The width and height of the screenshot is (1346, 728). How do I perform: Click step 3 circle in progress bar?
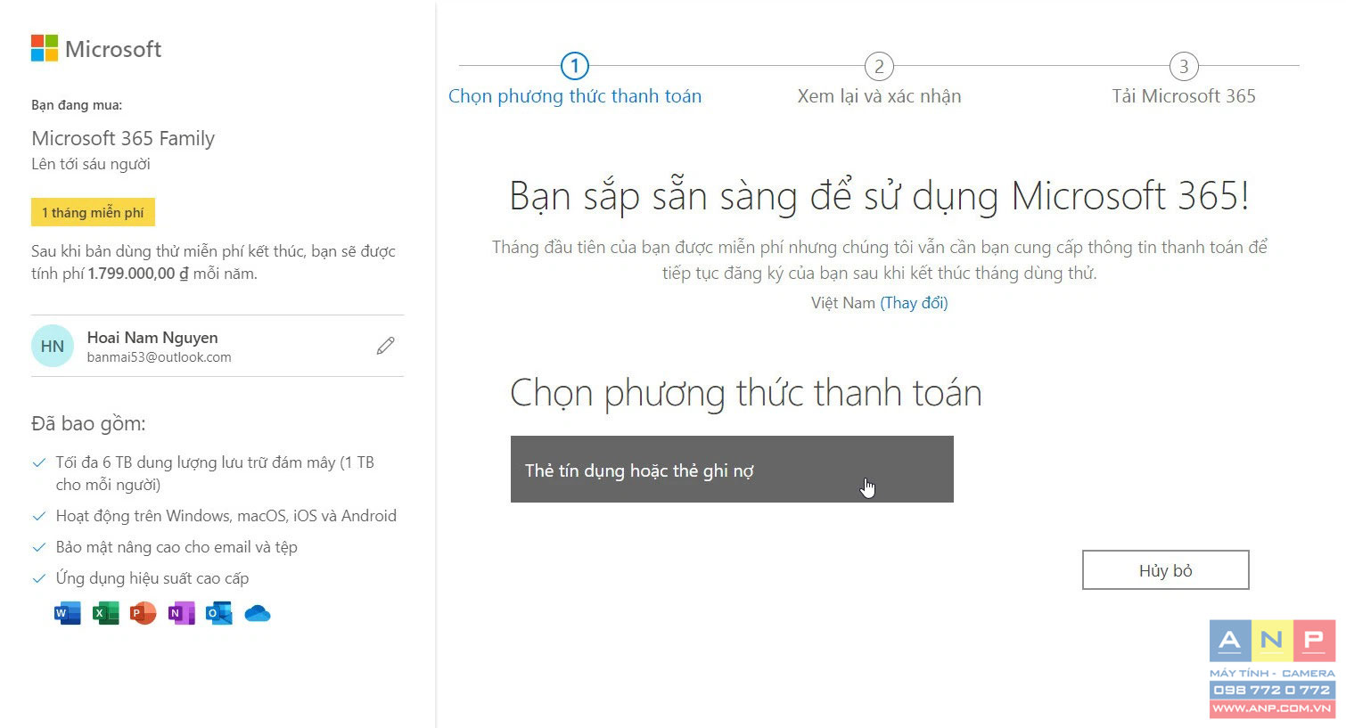click(x=1184, y=66)
